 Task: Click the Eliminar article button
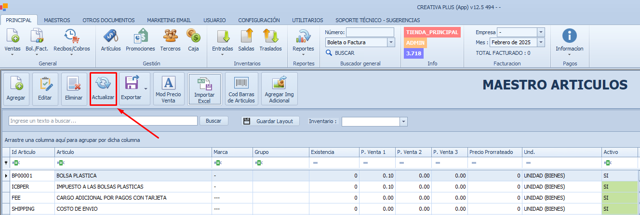tap(74, 89)
